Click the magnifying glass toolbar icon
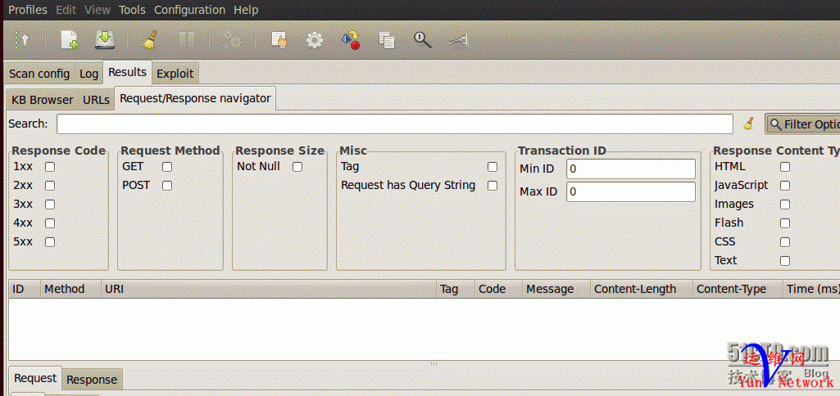 tap(422, 40)
